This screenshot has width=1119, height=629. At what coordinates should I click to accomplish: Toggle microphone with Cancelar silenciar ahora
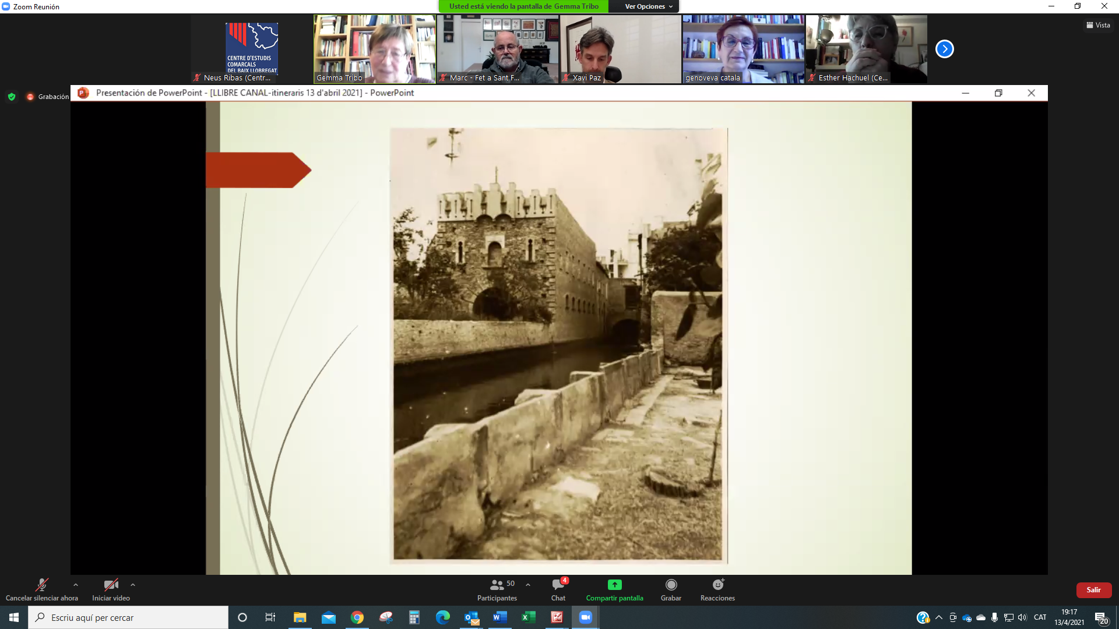point(41,585)
